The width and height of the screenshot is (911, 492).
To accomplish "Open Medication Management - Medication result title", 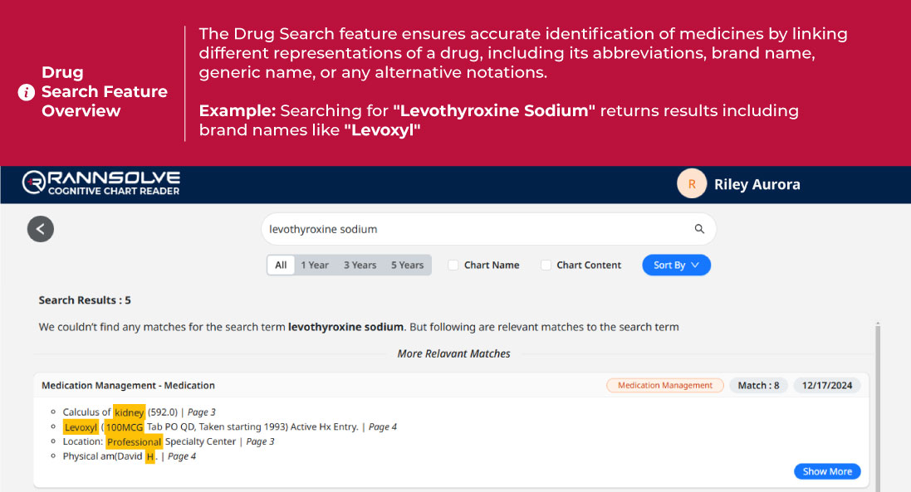I will (x=128, y=385).
